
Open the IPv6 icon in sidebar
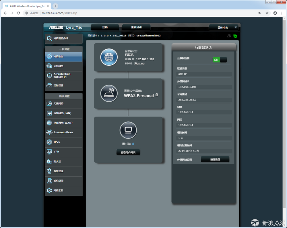(x=49, y=142)
